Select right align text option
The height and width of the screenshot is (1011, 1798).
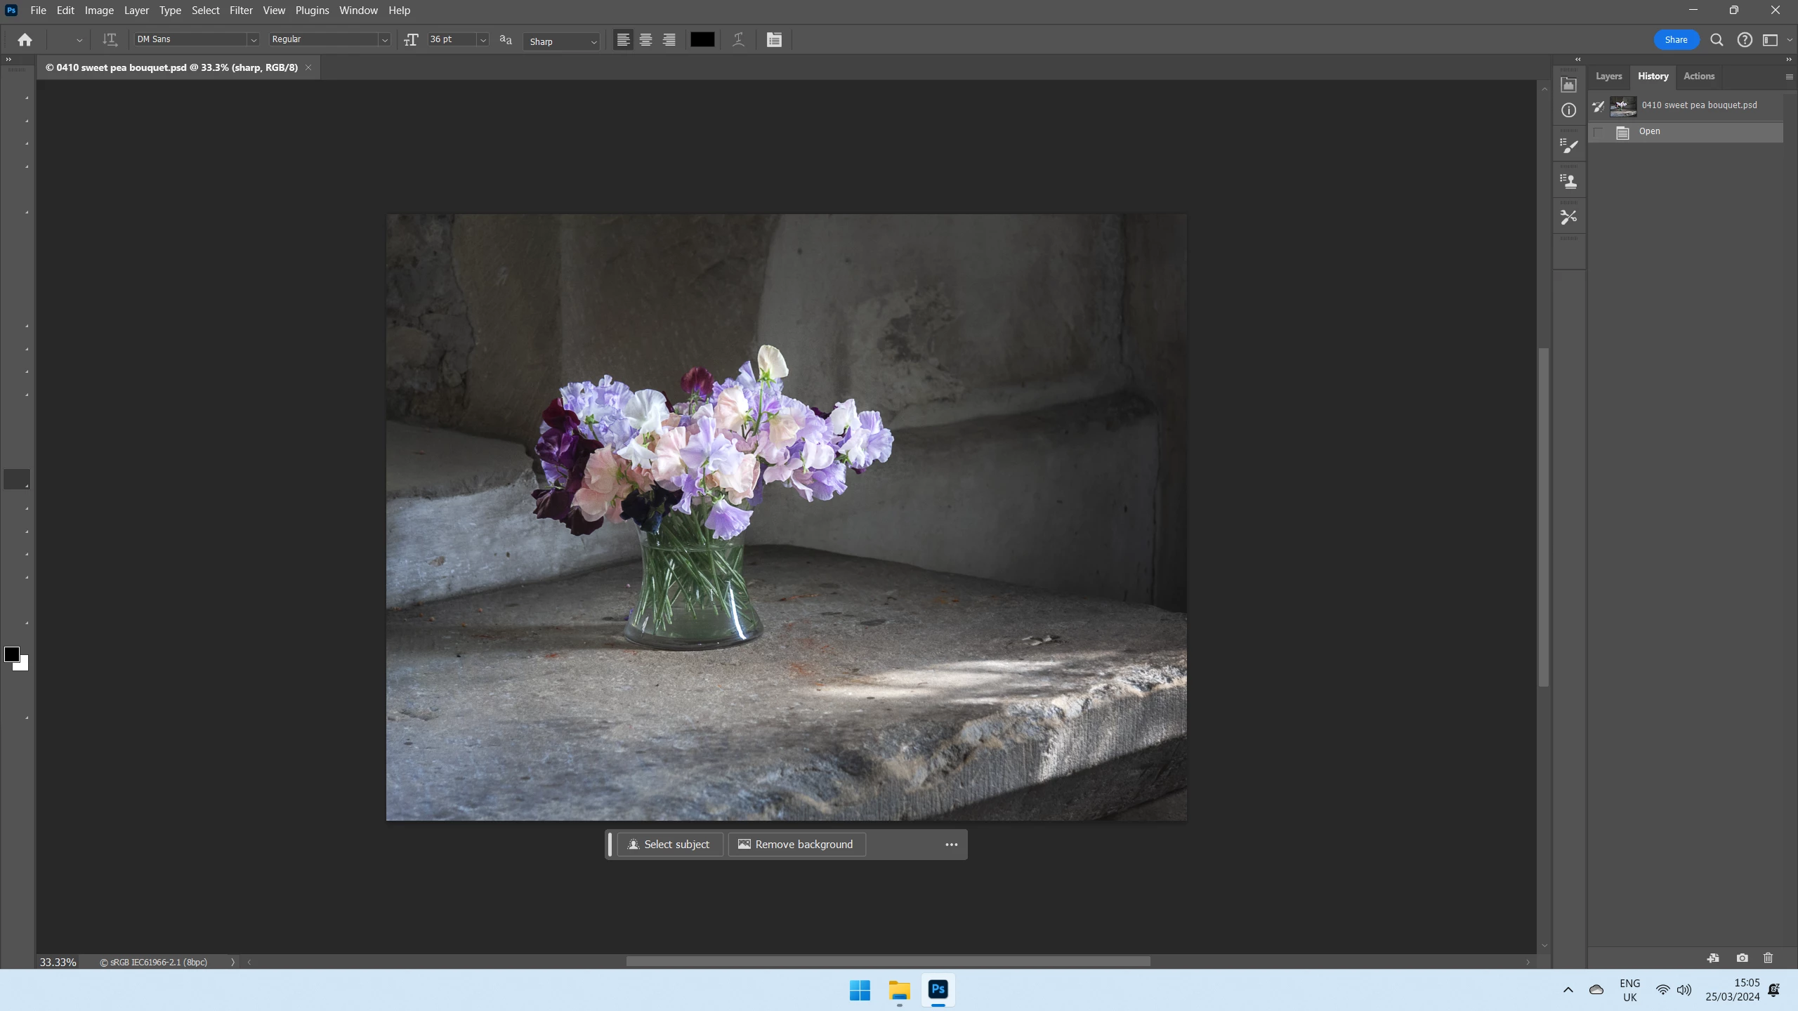coord(669,40)
